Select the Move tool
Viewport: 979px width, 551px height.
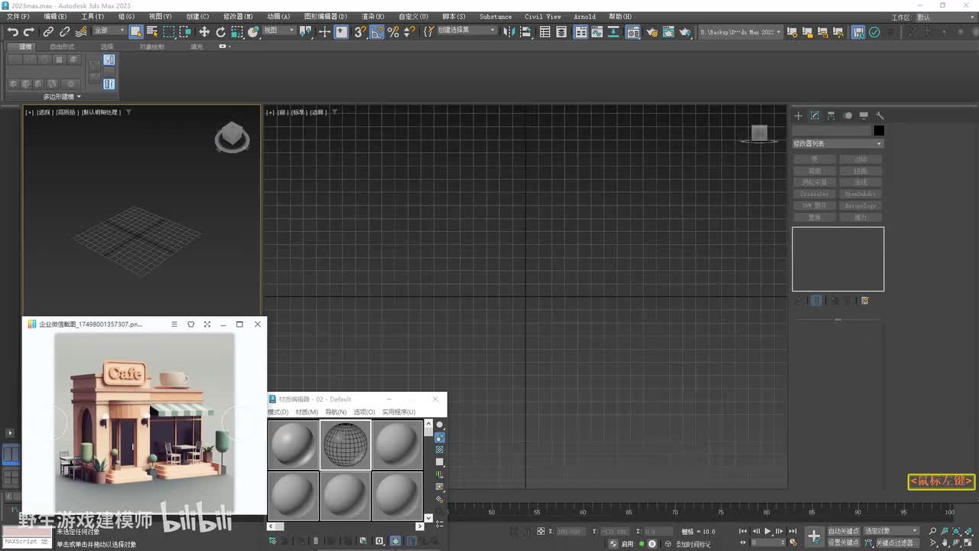pos(204,32)
